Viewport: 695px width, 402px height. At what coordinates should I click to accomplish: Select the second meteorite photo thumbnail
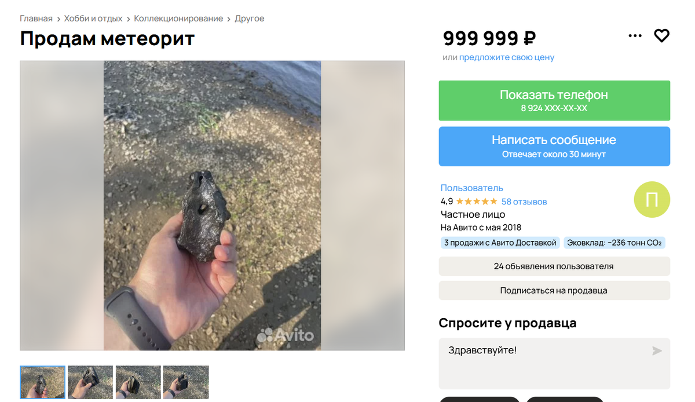click(x=90, y=382)
